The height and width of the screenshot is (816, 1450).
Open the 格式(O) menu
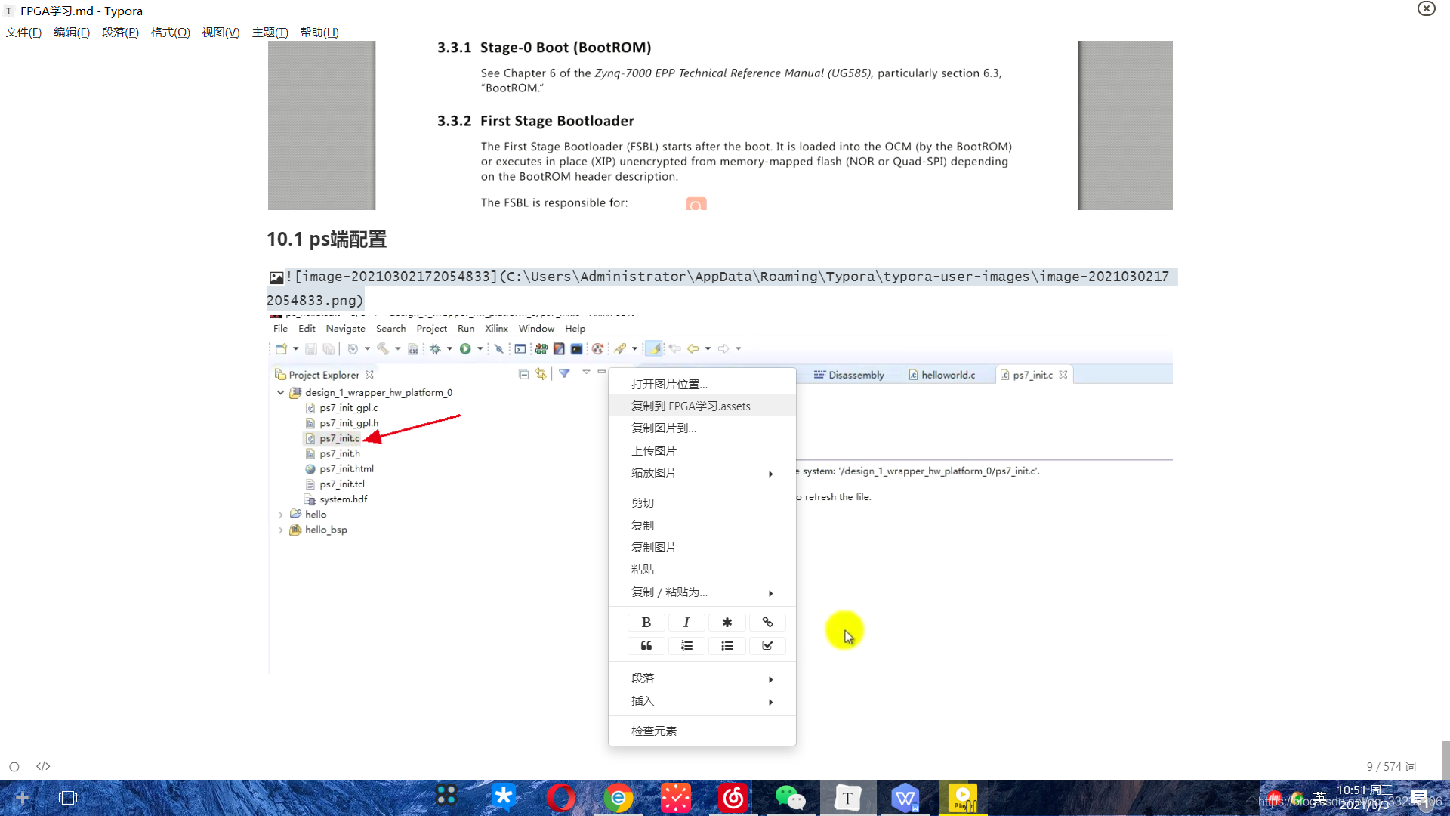coord(170,32)
